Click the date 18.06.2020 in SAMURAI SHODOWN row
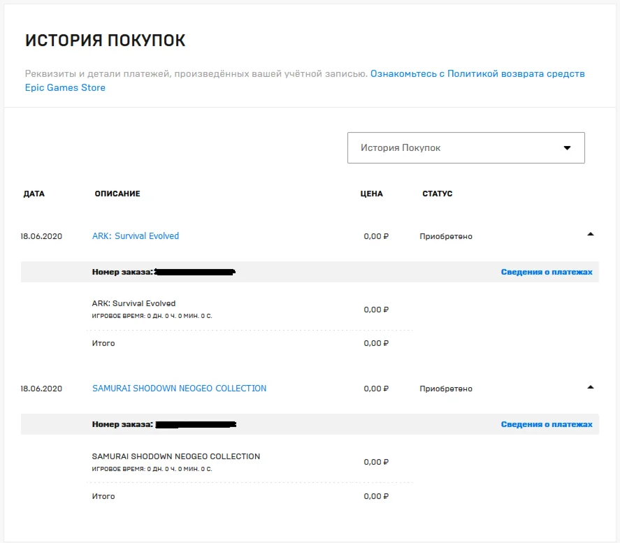 (41, 389)
